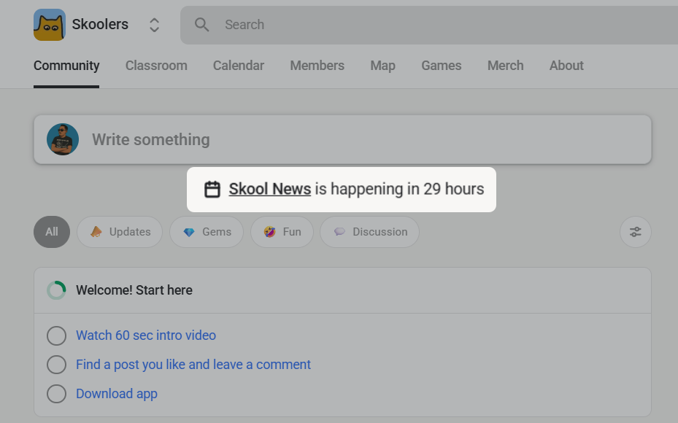Check the Download app circle
678x423 pixels.
56,394
